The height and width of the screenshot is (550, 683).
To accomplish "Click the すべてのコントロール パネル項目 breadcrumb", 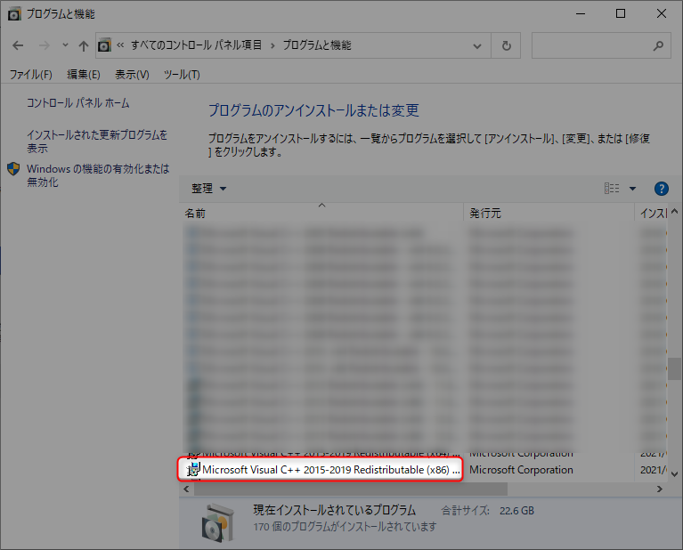I will point(197,44).
